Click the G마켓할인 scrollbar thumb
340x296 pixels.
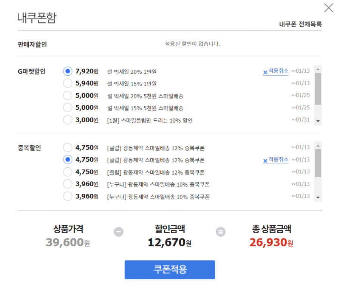coord(318,89)
